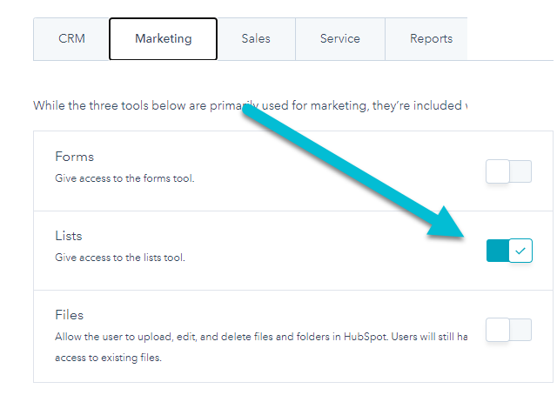Click the Files heading label

70,315
